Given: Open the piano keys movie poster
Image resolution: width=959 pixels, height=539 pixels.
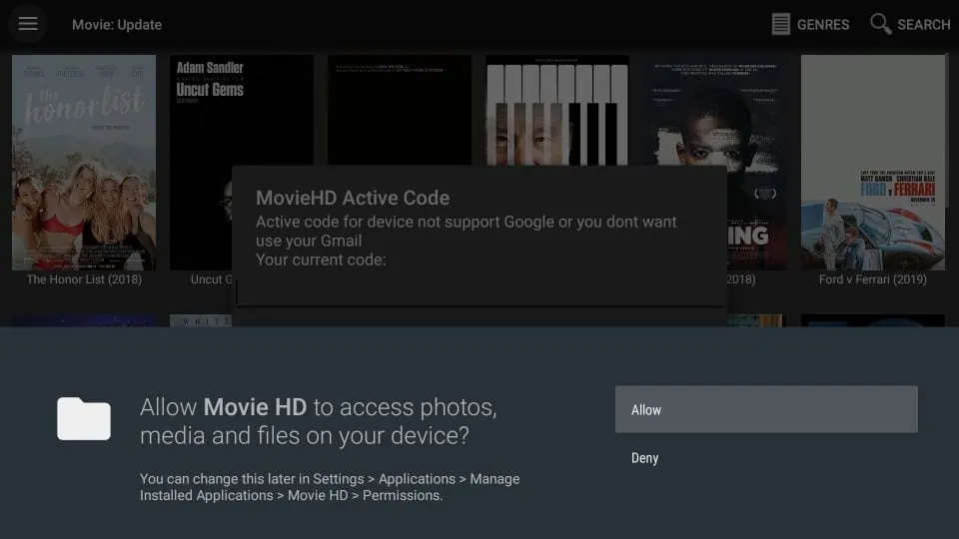Looking at the screenshot, I should pyautogui.click(x=556, y=110).
